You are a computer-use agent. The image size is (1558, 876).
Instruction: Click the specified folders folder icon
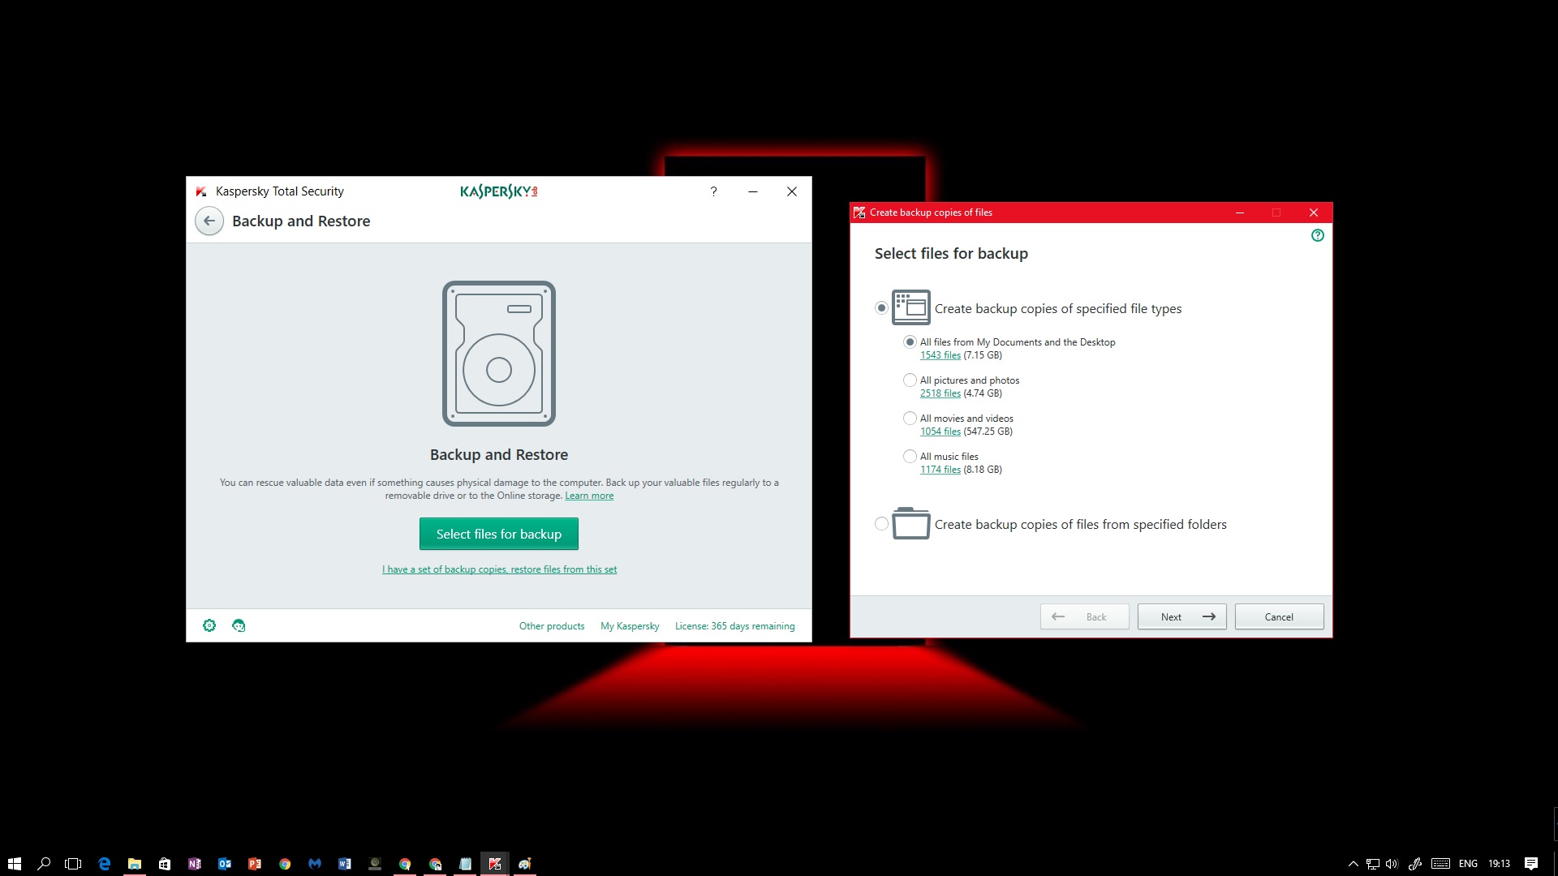tap(911, 523)
